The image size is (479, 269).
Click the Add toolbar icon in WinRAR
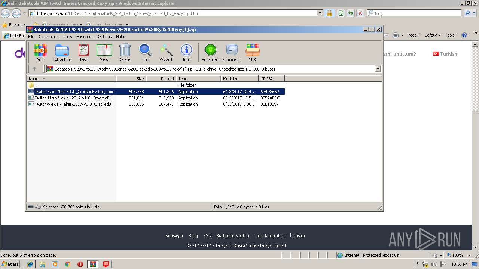(40, 53)
